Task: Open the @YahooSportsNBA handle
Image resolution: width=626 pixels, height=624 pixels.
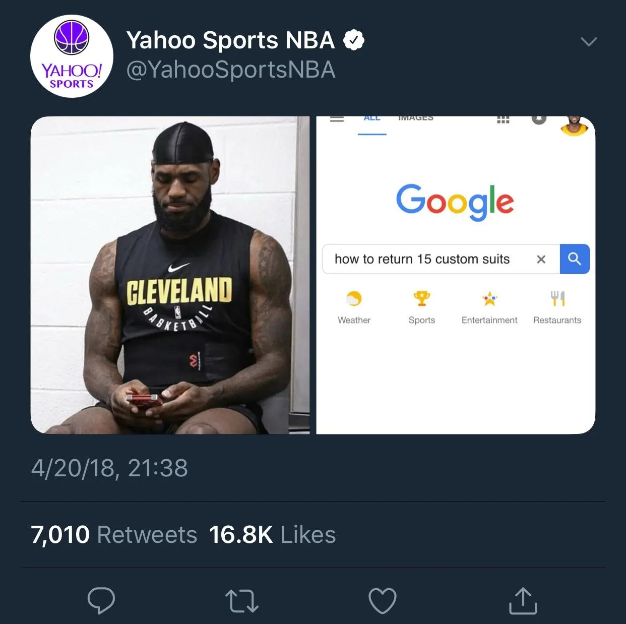Action: tap(231, 70)
